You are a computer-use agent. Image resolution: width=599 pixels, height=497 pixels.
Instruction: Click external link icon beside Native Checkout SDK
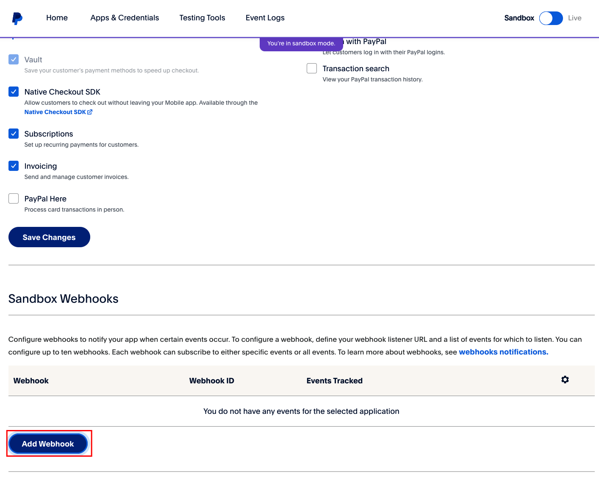90,112
